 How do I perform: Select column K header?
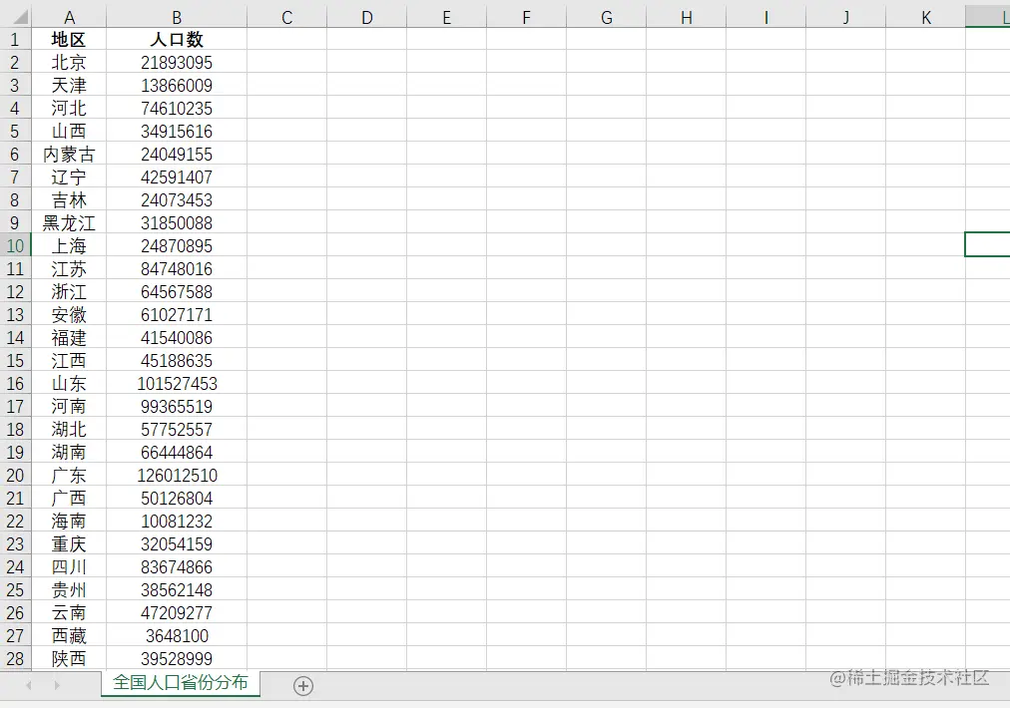[926, 17]
